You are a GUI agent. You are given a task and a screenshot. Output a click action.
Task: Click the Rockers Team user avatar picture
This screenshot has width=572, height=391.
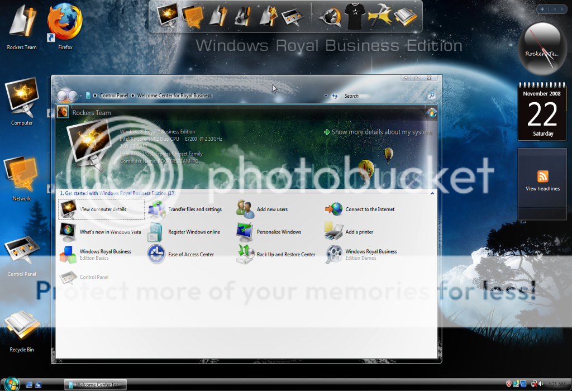point(63,112)
